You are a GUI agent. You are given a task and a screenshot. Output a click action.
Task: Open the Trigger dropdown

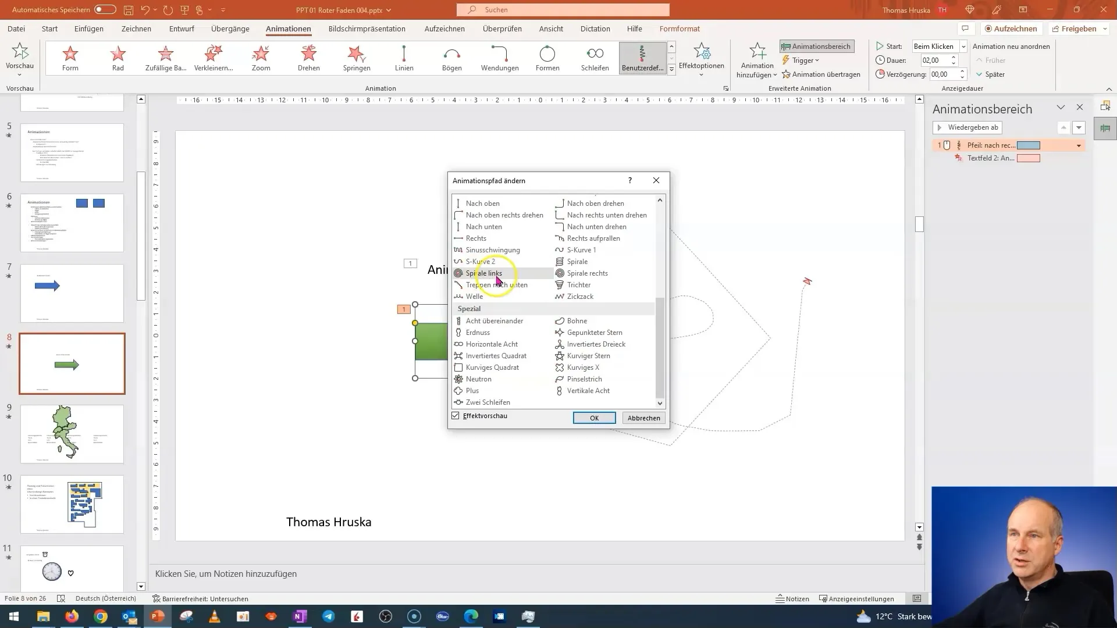click(801, 60)
